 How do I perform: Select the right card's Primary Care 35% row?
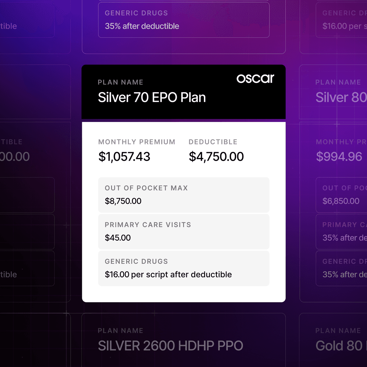[x=341, y=231]
